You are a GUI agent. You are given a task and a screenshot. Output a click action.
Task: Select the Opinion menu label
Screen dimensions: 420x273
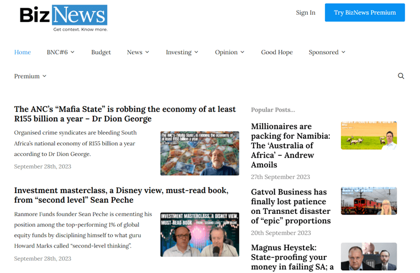coord(227,53)
